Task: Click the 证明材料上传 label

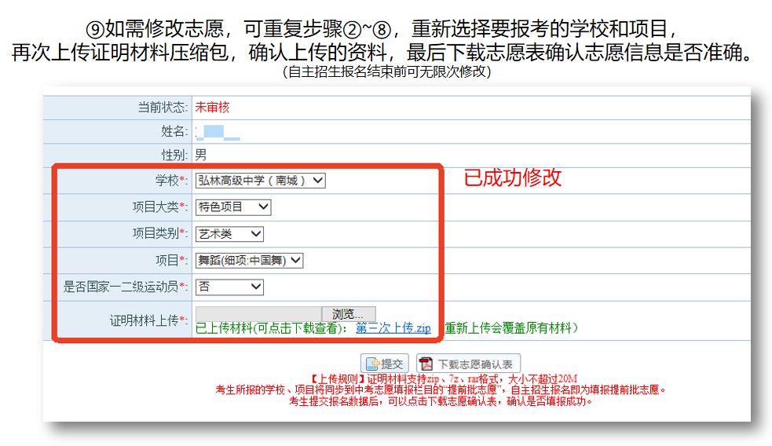Action: [148, 321]
